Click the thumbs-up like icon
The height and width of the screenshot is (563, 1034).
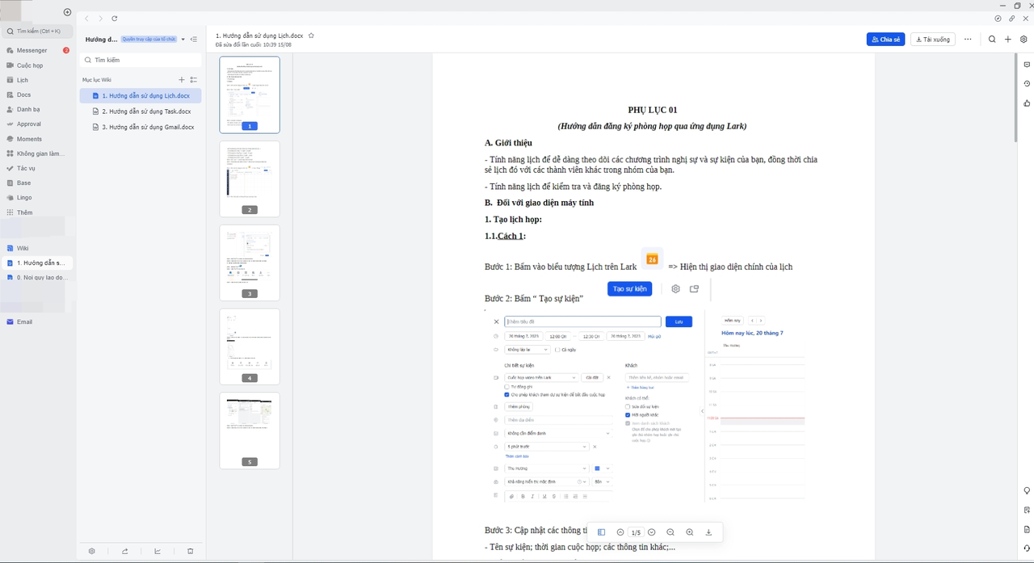pyautogui.click(x=1027, y=103)
